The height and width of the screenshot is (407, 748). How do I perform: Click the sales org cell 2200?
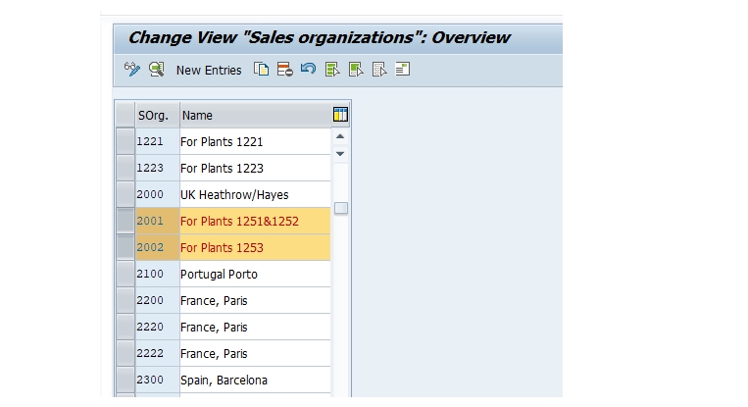pos(158,301)
